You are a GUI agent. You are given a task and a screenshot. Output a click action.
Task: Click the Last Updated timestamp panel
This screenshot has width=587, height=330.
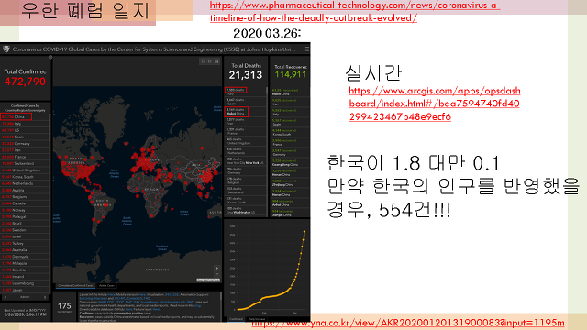point(25,312)
